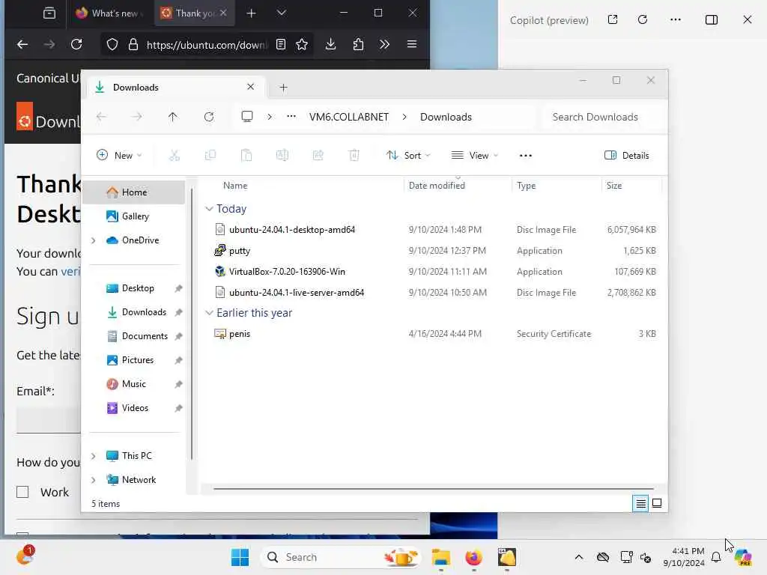Viewport: 767px width, 575px height.
Task: Open the Firefox list all tabs dropdown
Action: [282, 13]
